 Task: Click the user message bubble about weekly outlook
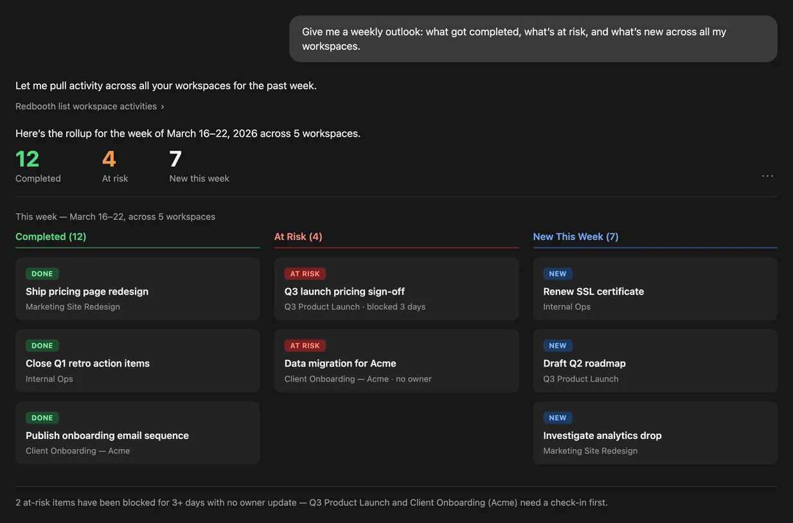click(x=533, y=39)
